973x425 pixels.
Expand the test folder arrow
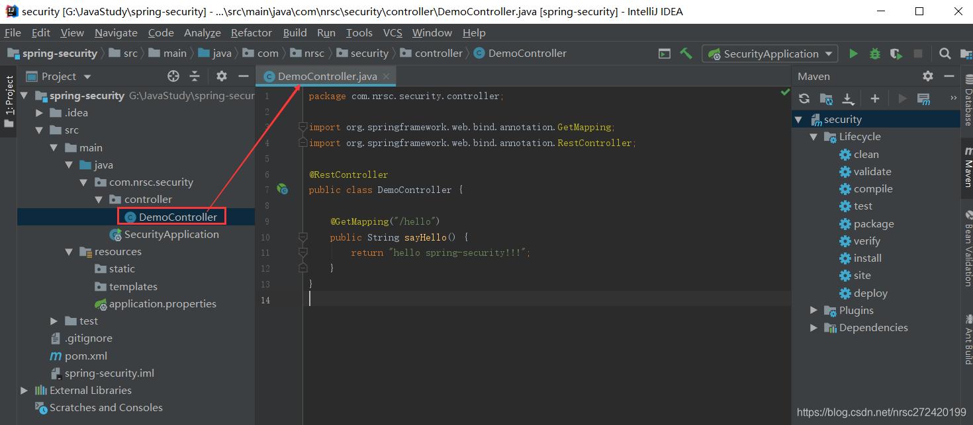pyautogui.click(x=54, y=321)
